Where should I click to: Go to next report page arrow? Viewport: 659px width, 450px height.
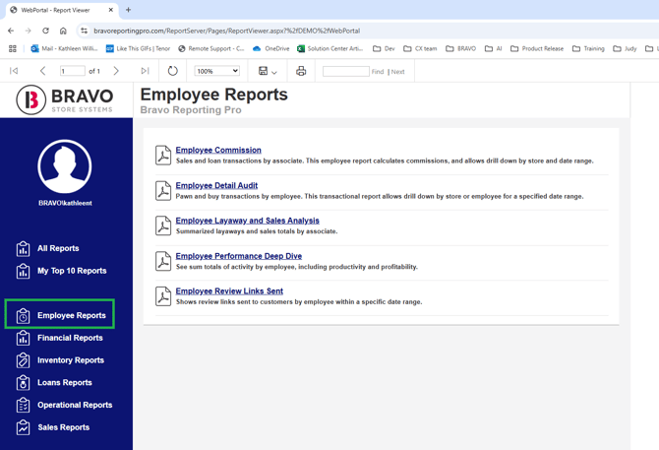116,71
